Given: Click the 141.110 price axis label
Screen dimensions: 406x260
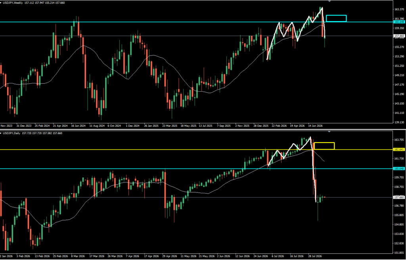Looking at the screenshot, I should pyautogui.click(x=399, y=113).
